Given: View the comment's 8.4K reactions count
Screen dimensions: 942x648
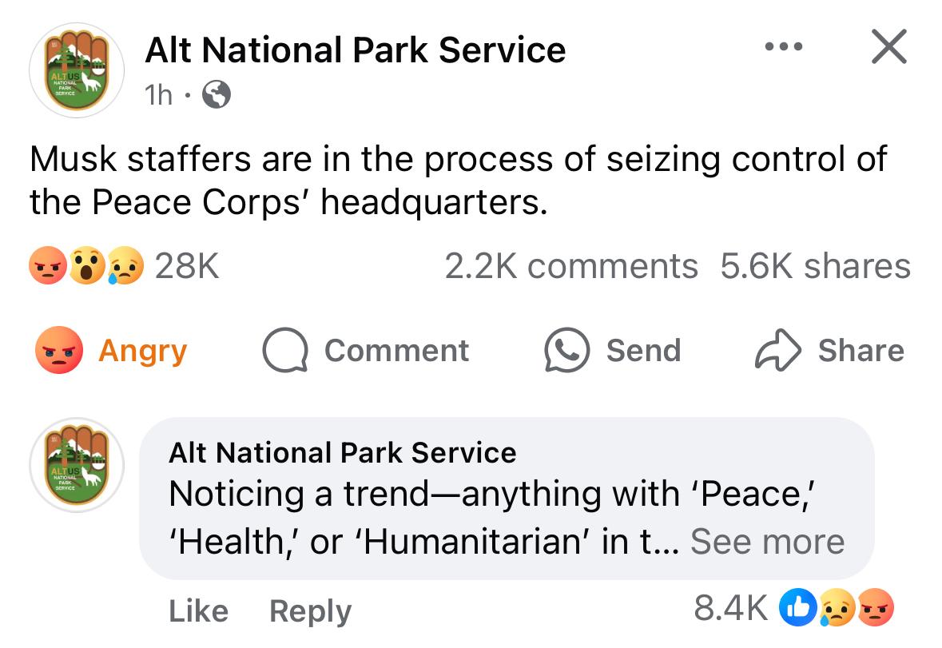Looking at the screenshot, I should [x=730, y=610].
